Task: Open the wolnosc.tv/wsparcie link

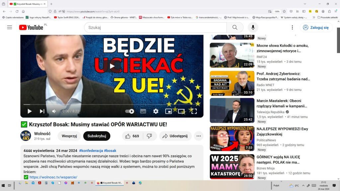Action: point(53,177)
